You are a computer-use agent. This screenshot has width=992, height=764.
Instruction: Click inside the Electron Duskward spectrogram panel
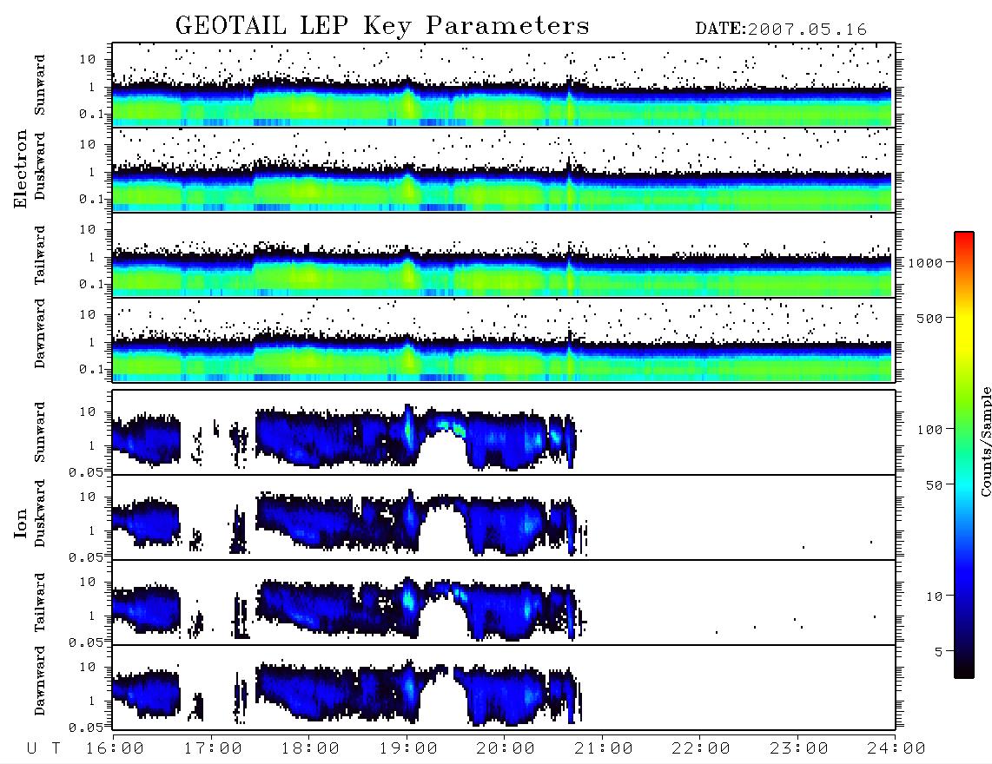504,169
